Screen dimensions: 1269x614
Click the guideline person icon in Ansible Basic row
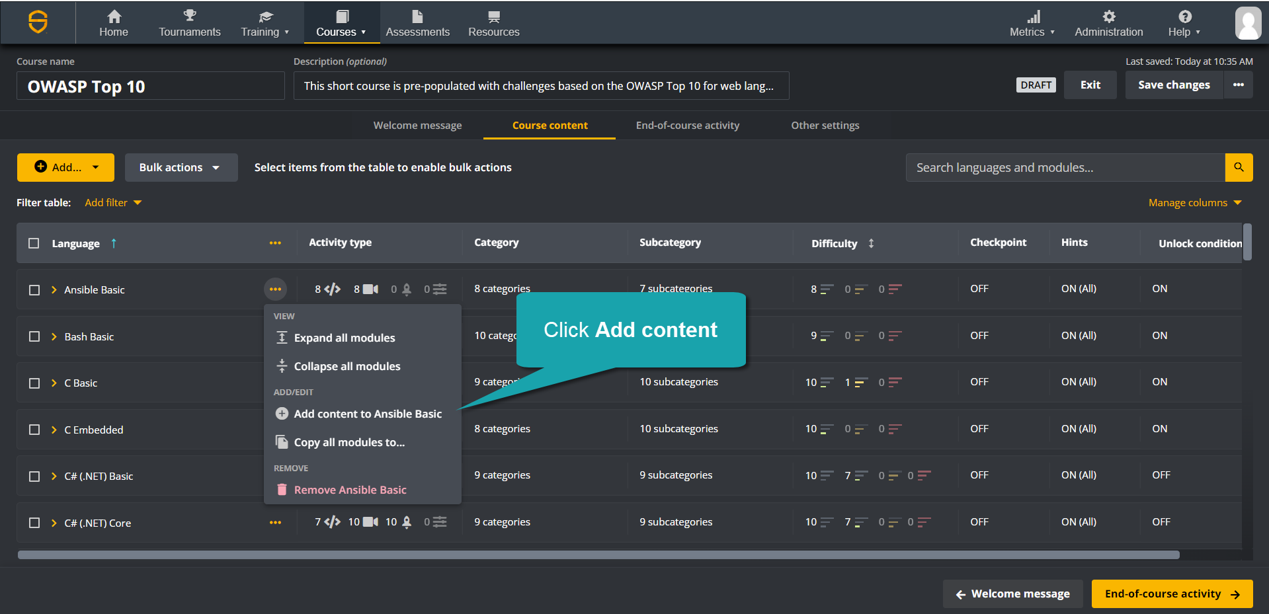tap(407, 289)
